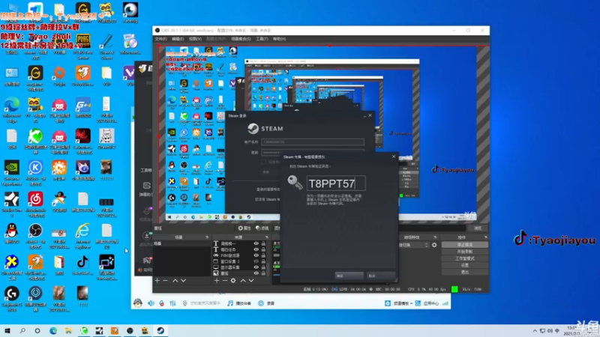Open Windows Start menu
600x337 pixels.
coord(7,330)
